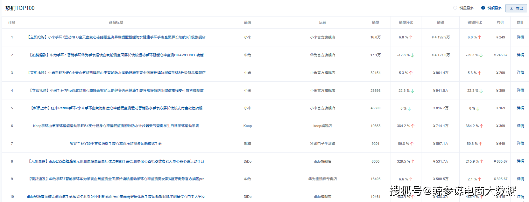Open the 红米Redmi手环2 product link
The image size is (529, 202).
116,108
